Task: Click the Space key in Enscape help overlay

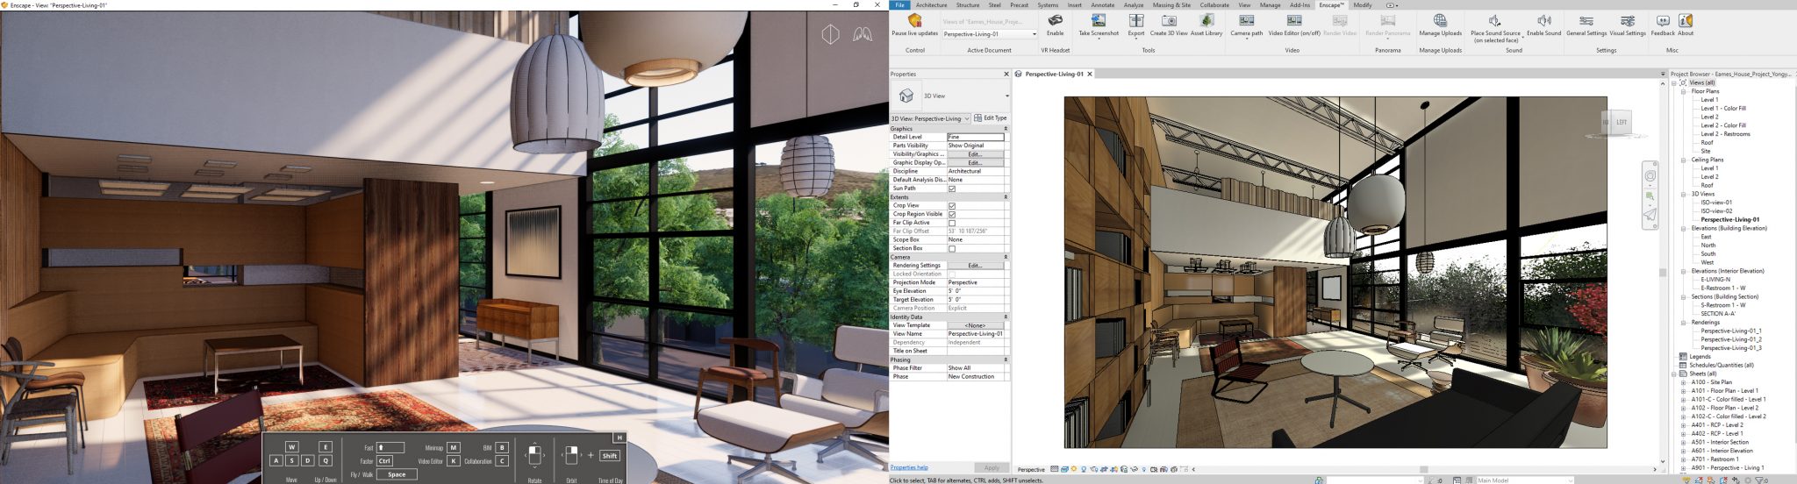Action: 397,474
